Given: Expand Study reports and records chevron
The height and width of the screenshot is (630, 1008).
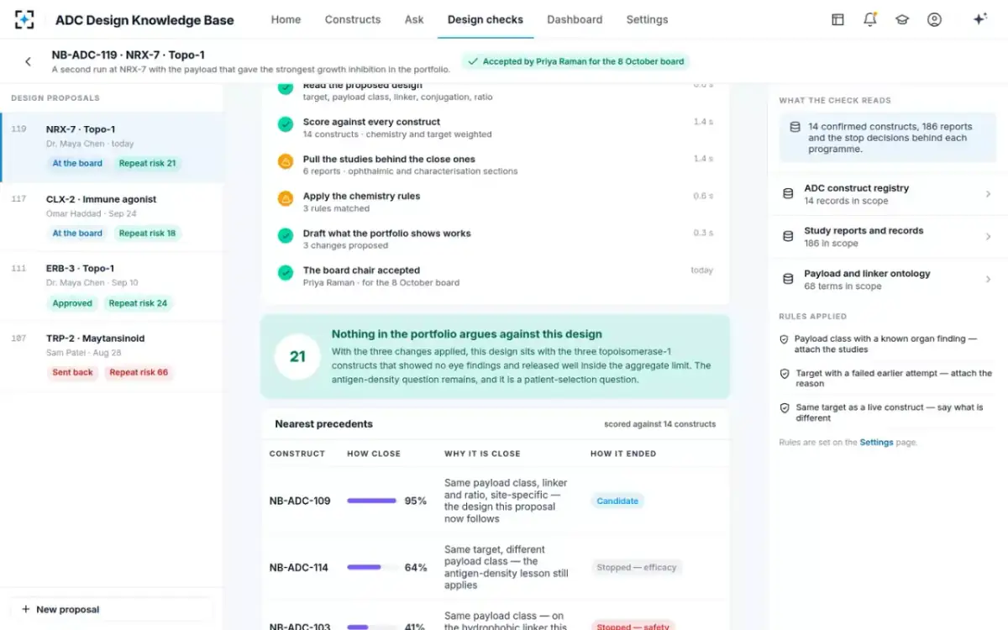Looking at the screenshot, I should (x=988, y=237).
